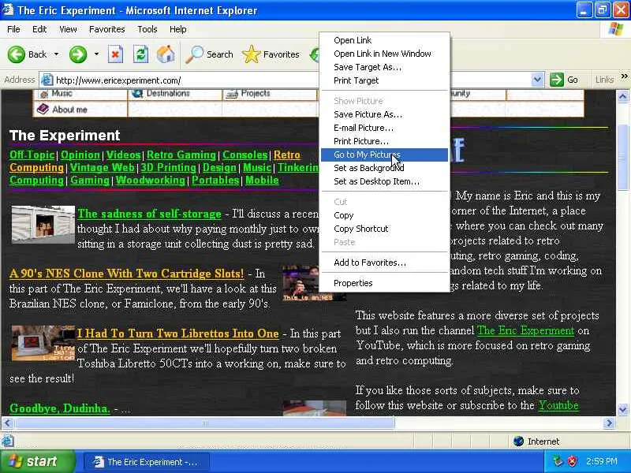Open the Search magnifier toolbar button
Image resolution: width=631 pixels, height=473 pixels.
tap(209, 54)
